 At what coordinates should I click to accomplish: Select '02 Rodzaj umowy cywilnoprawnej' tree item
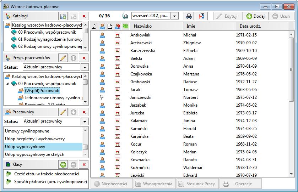click(x=50, y=46)
